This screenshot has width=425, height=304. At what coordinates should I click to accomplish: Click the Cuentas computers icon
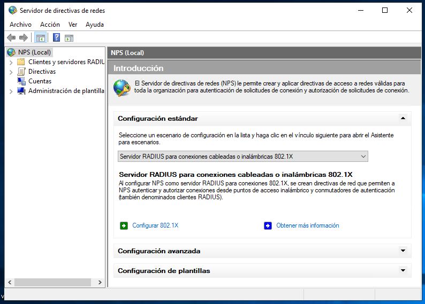point(21,81)
